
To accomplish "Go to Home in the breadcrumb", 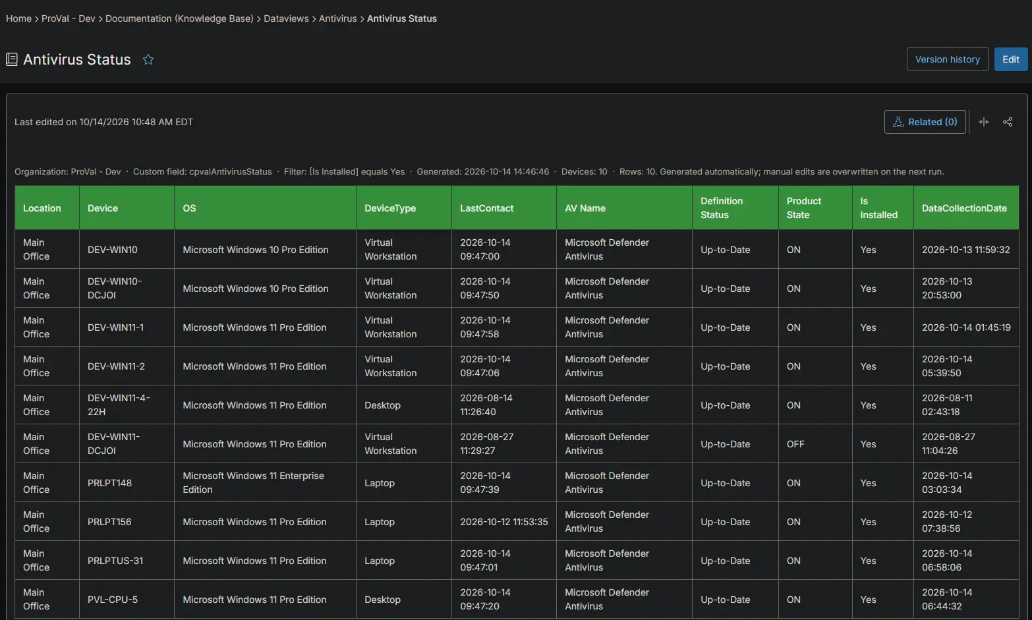I will point(18,18).
